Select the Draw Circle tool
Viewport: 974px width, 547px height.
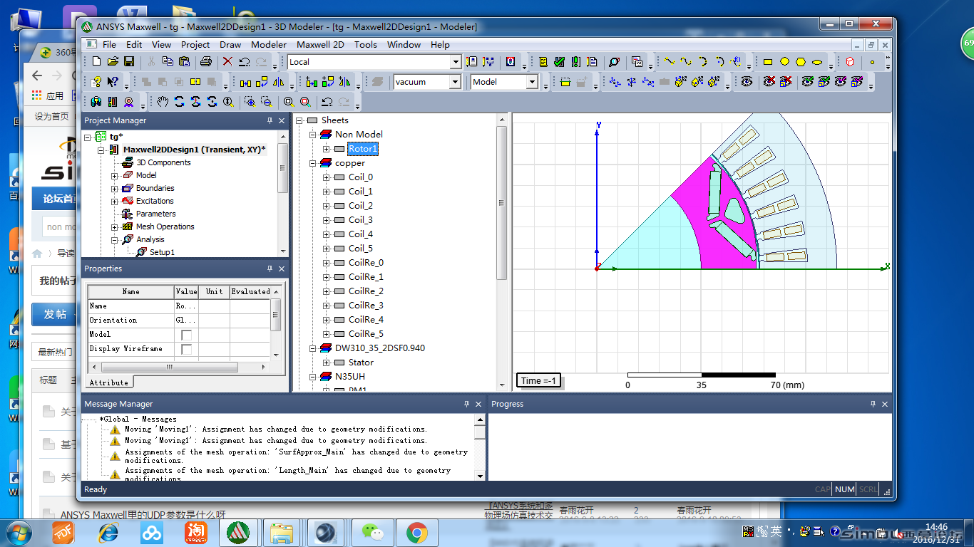point(784,62)
